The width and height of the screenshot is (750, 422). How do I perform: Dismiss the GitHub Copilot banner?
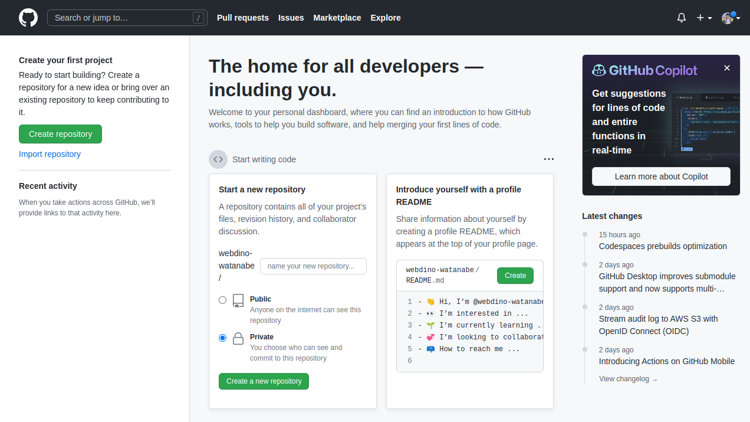pyautogui.click(x=727, y=68)
